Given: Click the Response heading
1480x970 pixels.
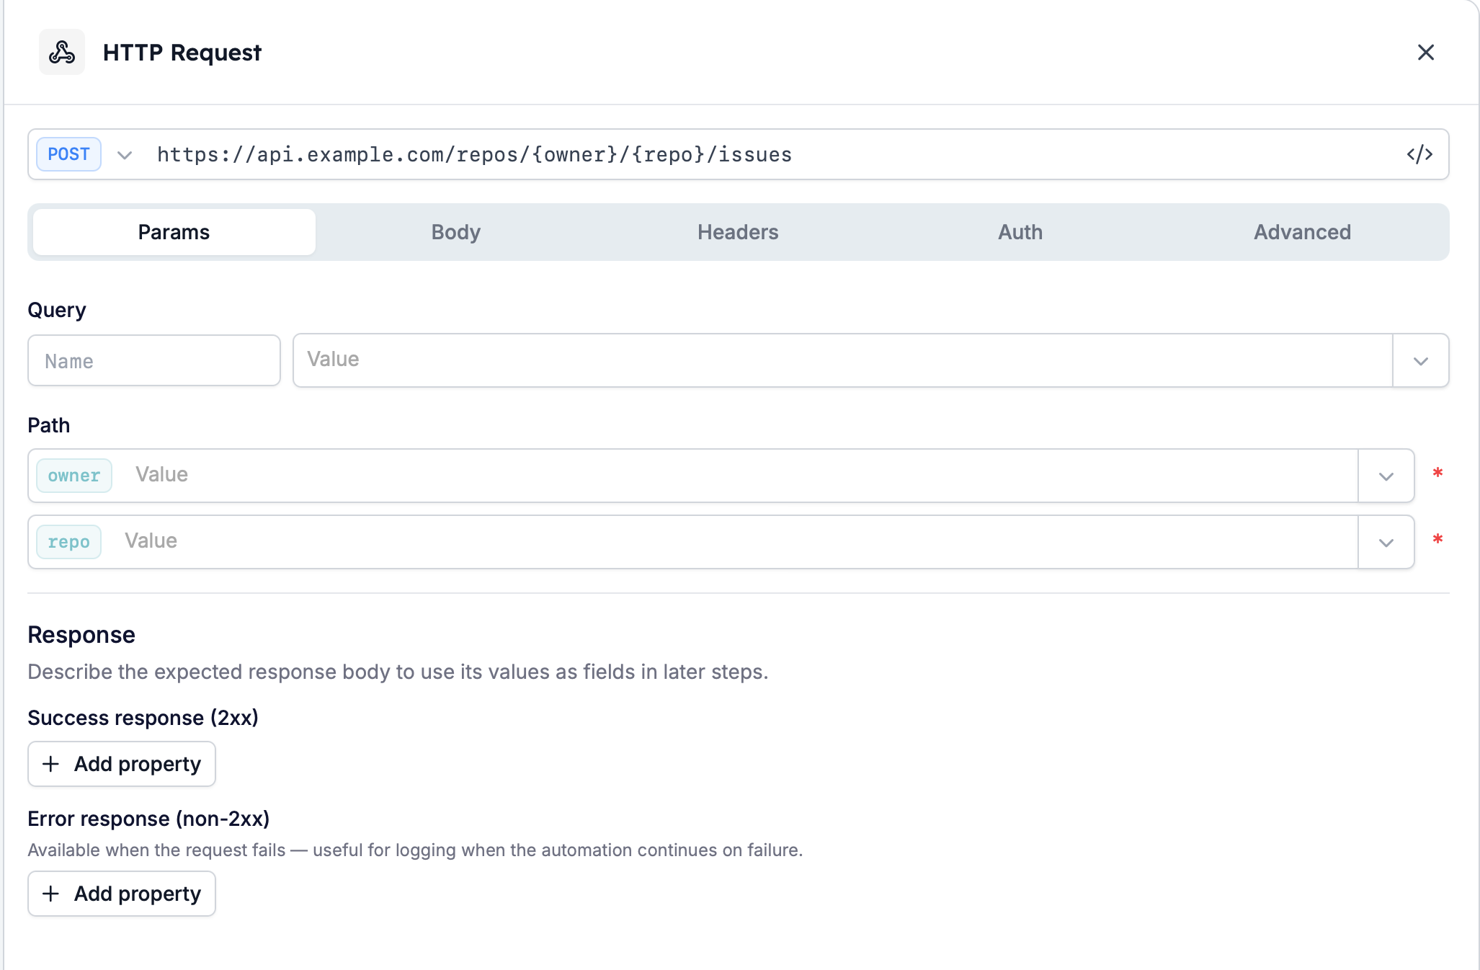Looking at the screenshot, I should coord(81,635).
